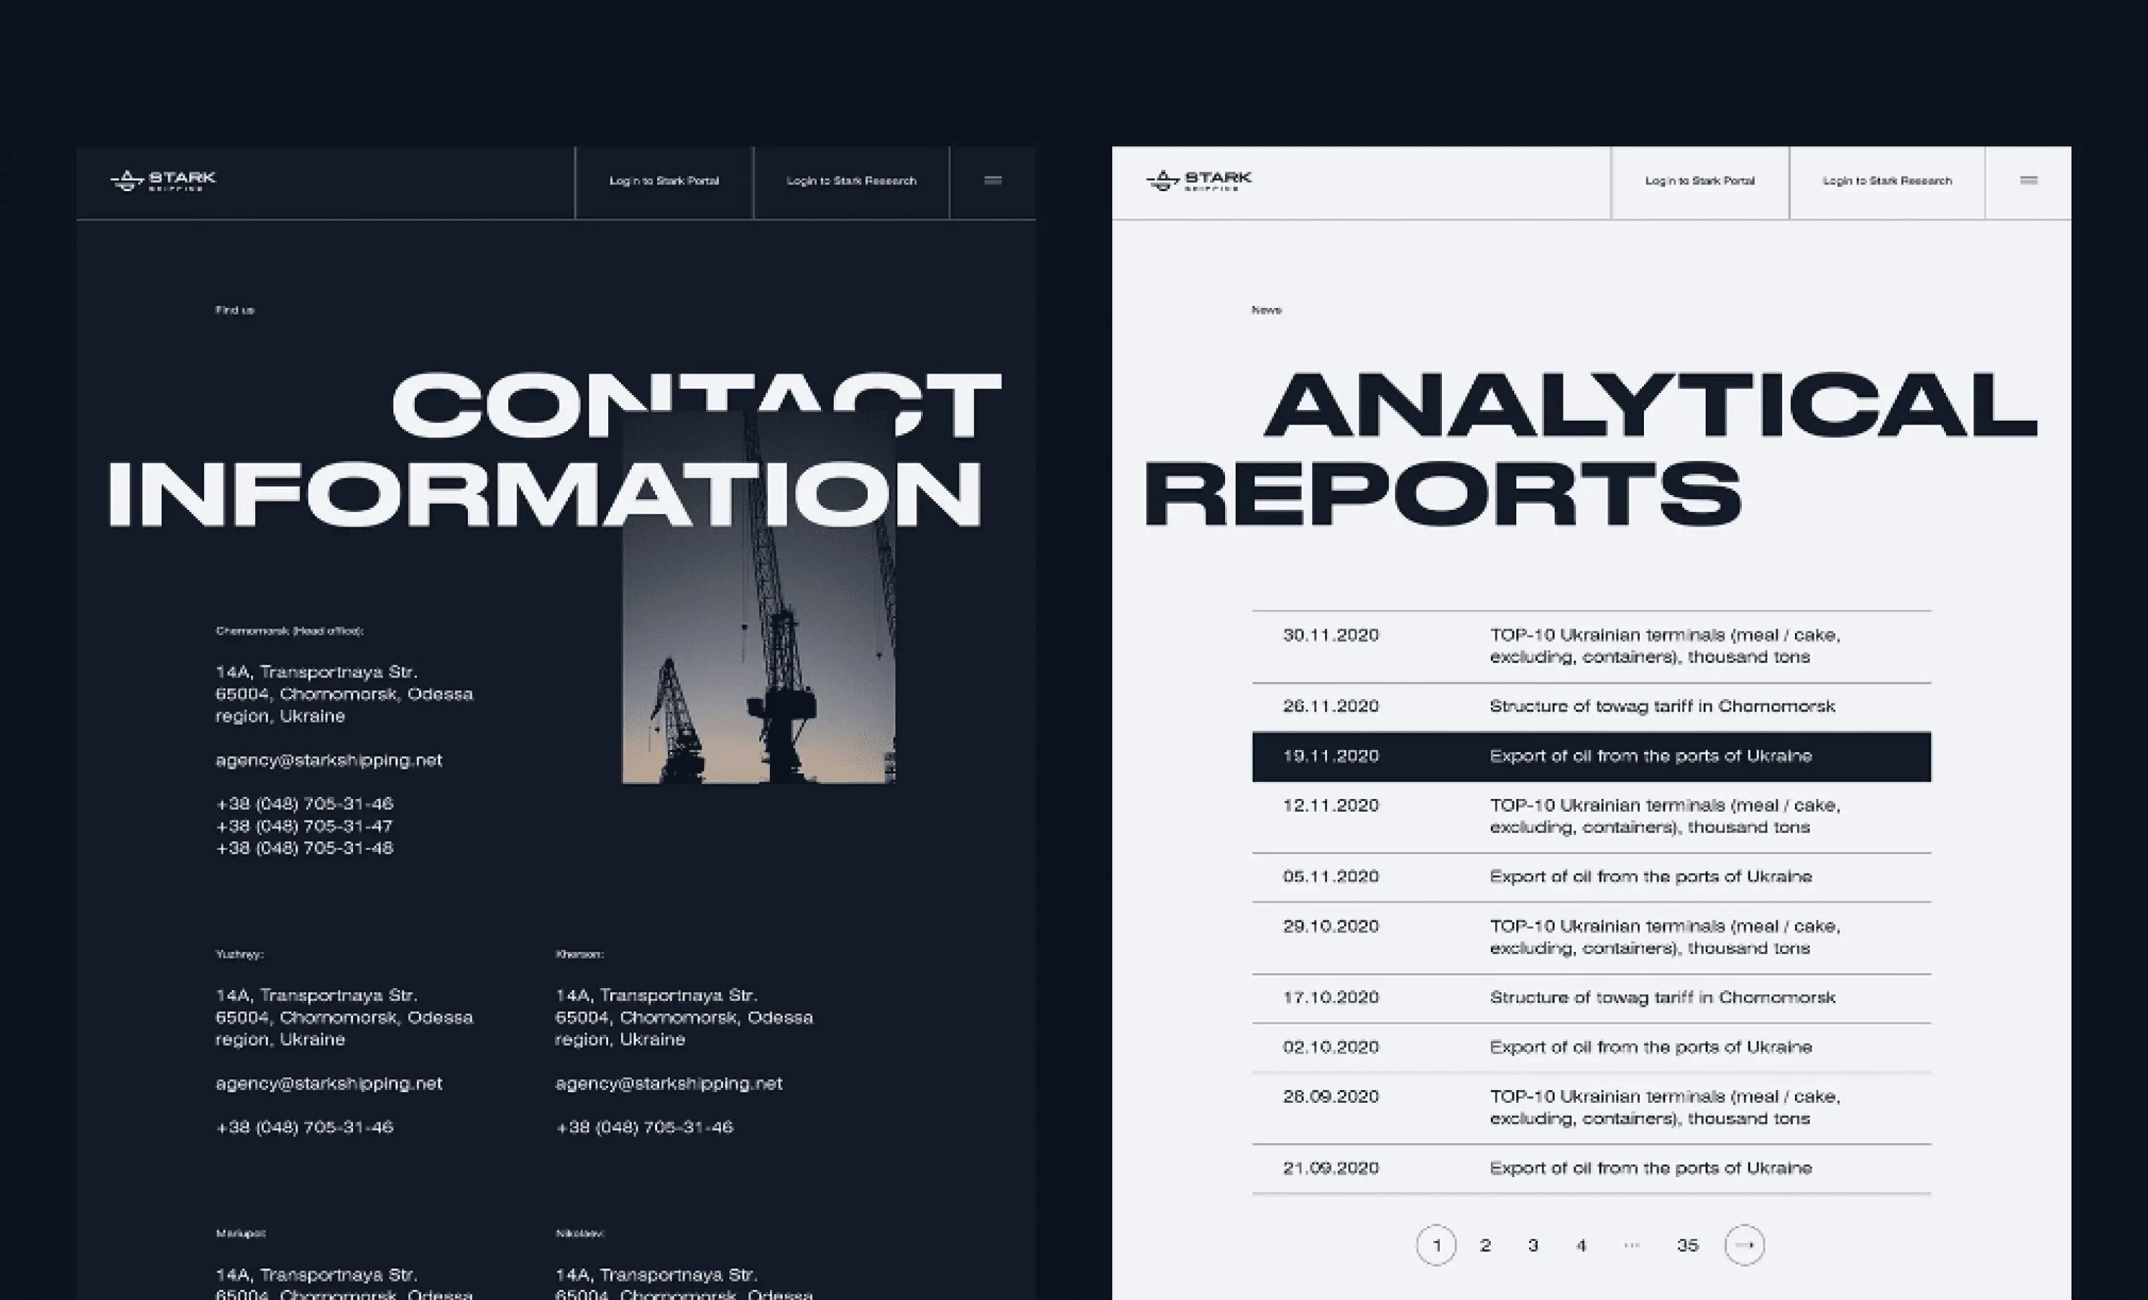This screenshot has width=2148, height=1300.
Task: Click the Stark Shipping logo on the light page
Action: (1199, 180)
